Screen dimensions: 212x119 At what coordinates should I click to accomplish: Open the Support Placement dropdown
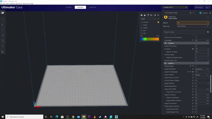202,69
